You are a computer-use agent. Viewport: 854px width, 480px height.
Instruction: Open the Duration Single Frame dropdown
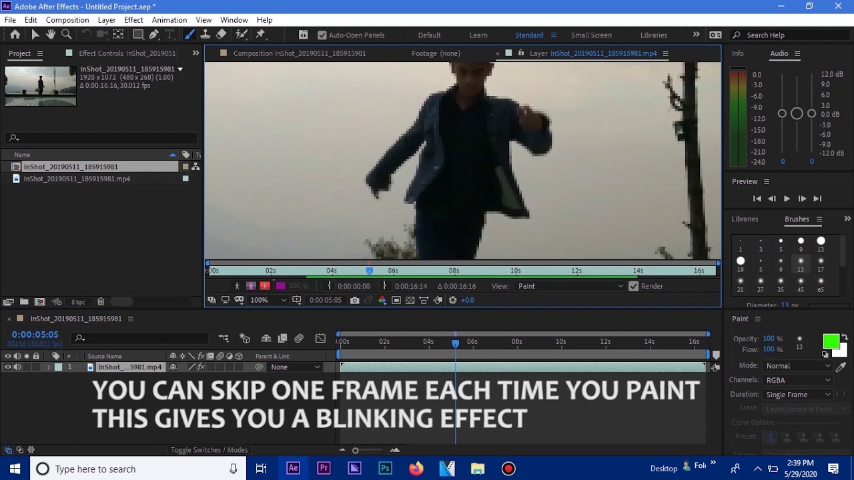(798, 395)
